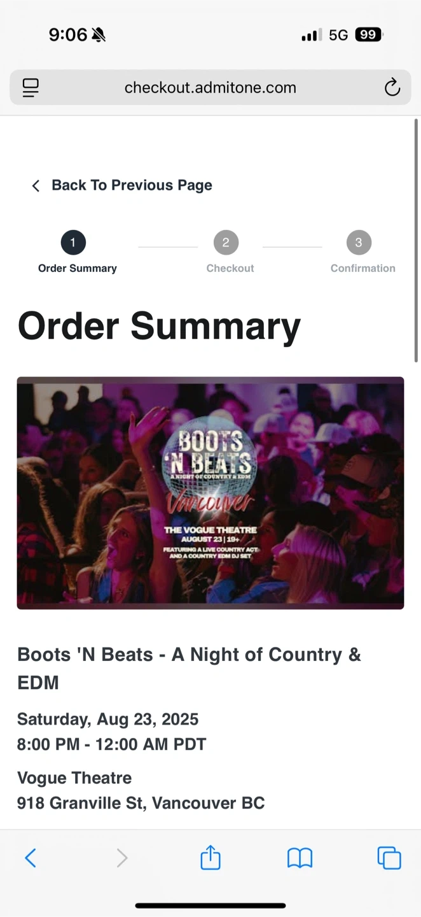Click the page scrollbar on the right edge
Image resolution: width=421 pixels, height=917 pixels.
[417, 241]
